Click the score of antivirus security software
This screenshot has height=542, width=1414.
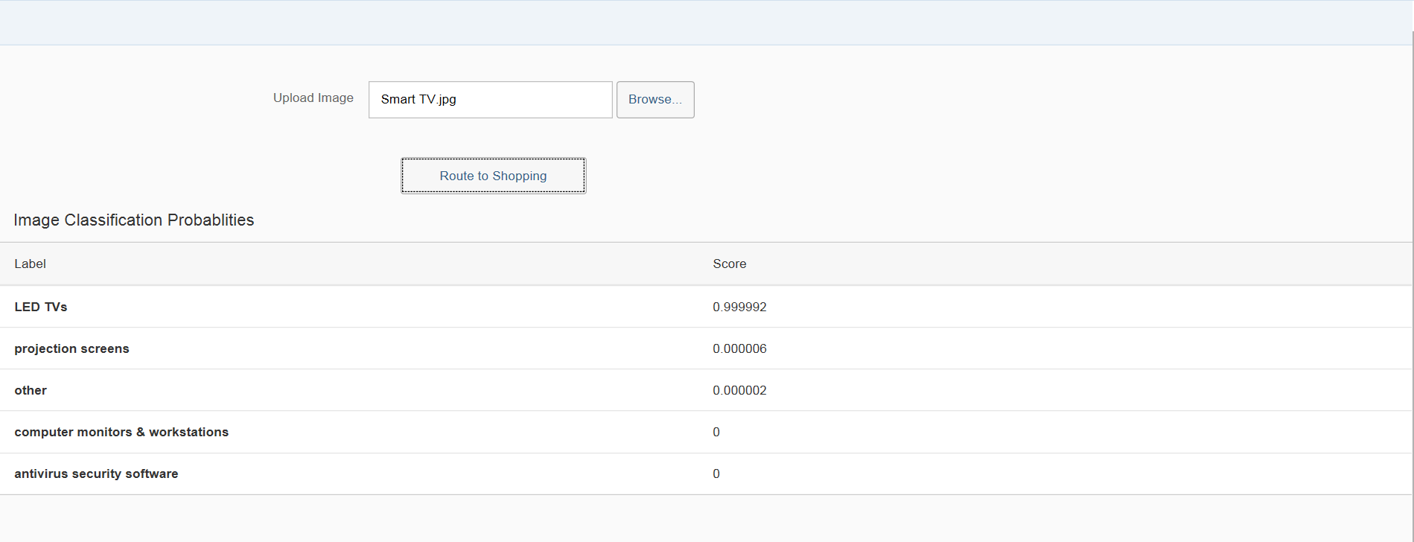tap(716, 474)
